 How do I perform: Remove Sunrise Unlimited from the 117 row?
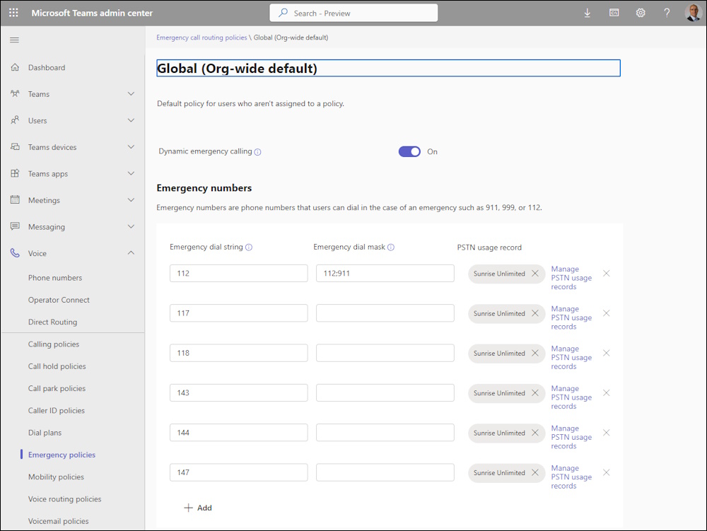point(534,313)
